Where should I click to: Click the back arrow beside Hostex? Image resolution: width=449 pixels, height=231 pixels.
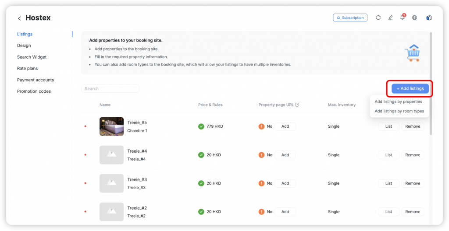click(19, 18)
